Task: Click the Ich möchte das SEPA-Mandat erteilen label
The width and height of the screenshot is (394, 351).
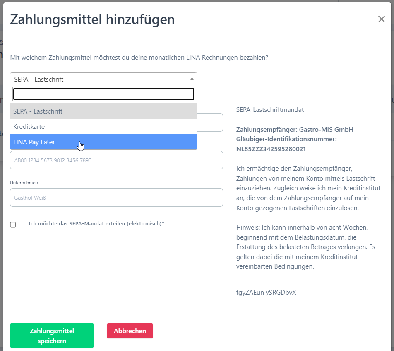Action: coord(96,223)
